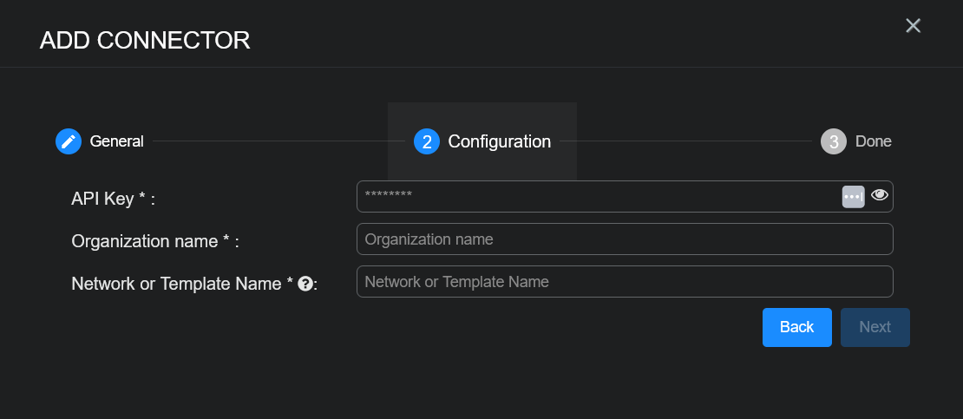Click into the Organization name field
Viewport: 963px width, 419px height.
click(625, 239)
